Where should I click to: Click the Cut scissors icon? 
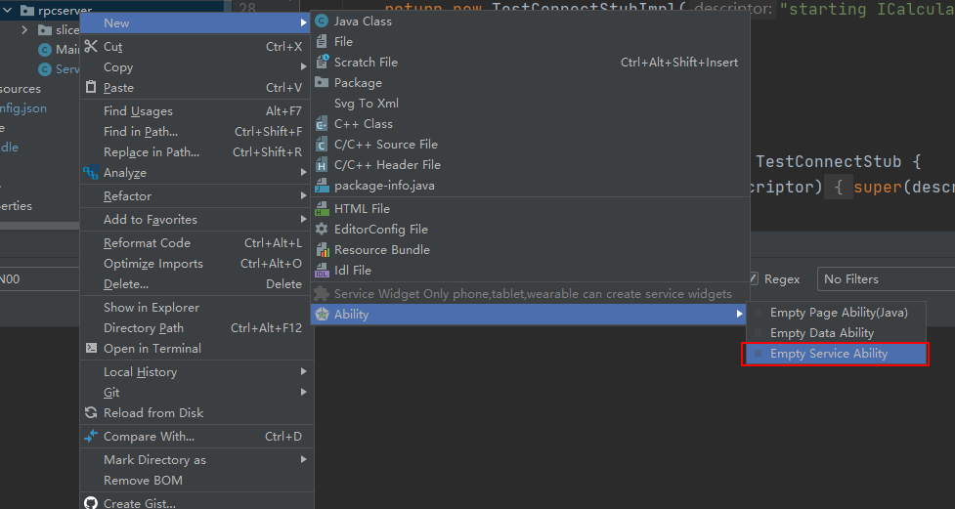91,46
